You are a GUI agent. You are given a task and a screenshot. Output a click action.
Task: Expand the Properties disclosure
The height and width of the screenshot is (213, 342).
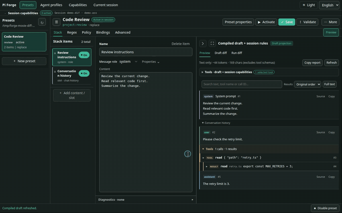150,62
